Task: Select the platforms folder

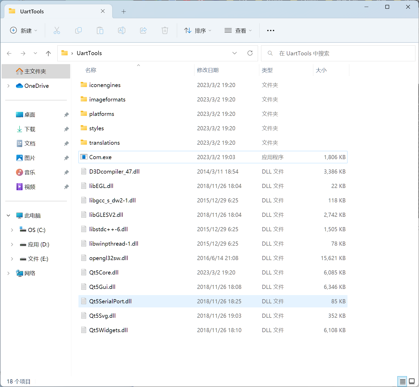Action: pos(213,114)
